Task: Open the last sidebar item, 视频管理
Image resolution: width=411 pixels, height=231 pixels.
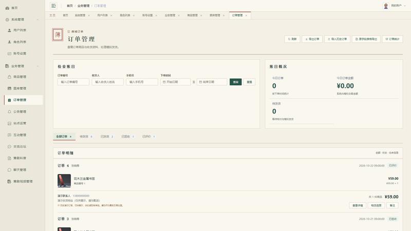Action: 23,182
